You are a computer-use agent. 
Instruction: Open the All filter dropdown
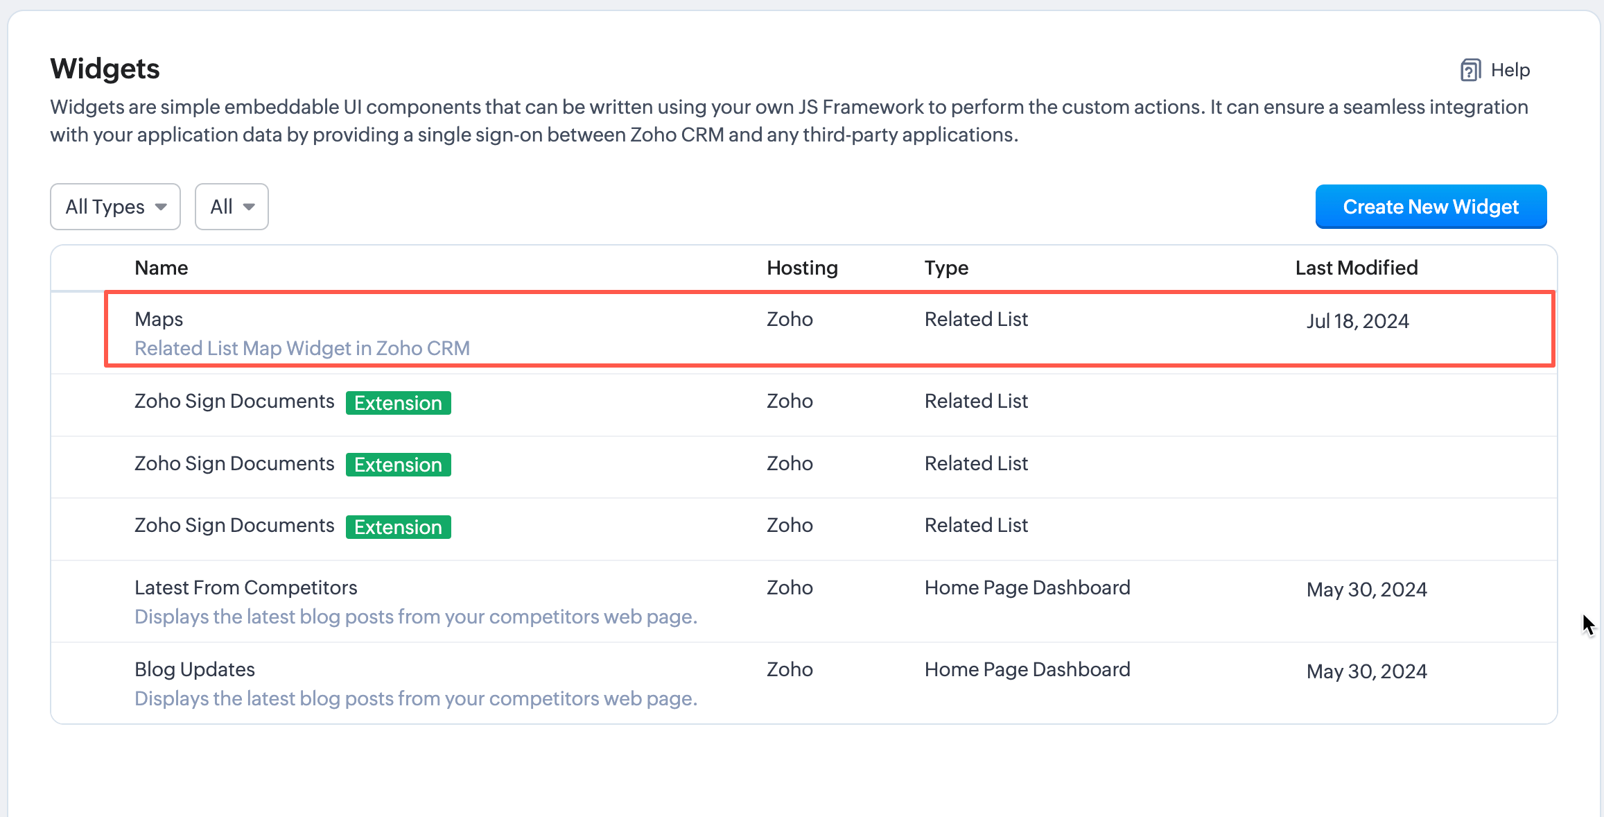pos(232,207)
